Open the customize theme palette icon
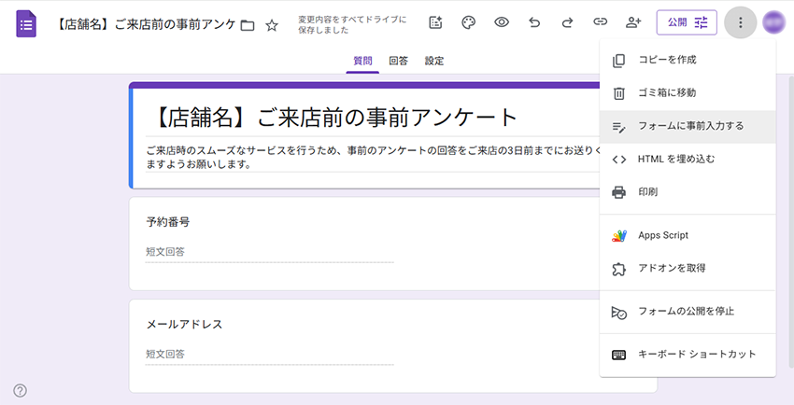The width and height of the screenshot is (794, 405). click(x=469, y=22)
